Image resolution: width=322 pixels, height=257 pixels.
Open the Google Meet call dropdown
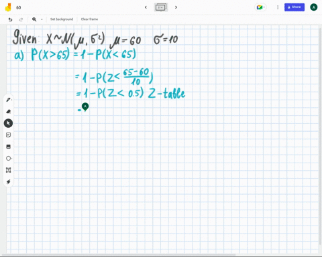pos(260,7)
